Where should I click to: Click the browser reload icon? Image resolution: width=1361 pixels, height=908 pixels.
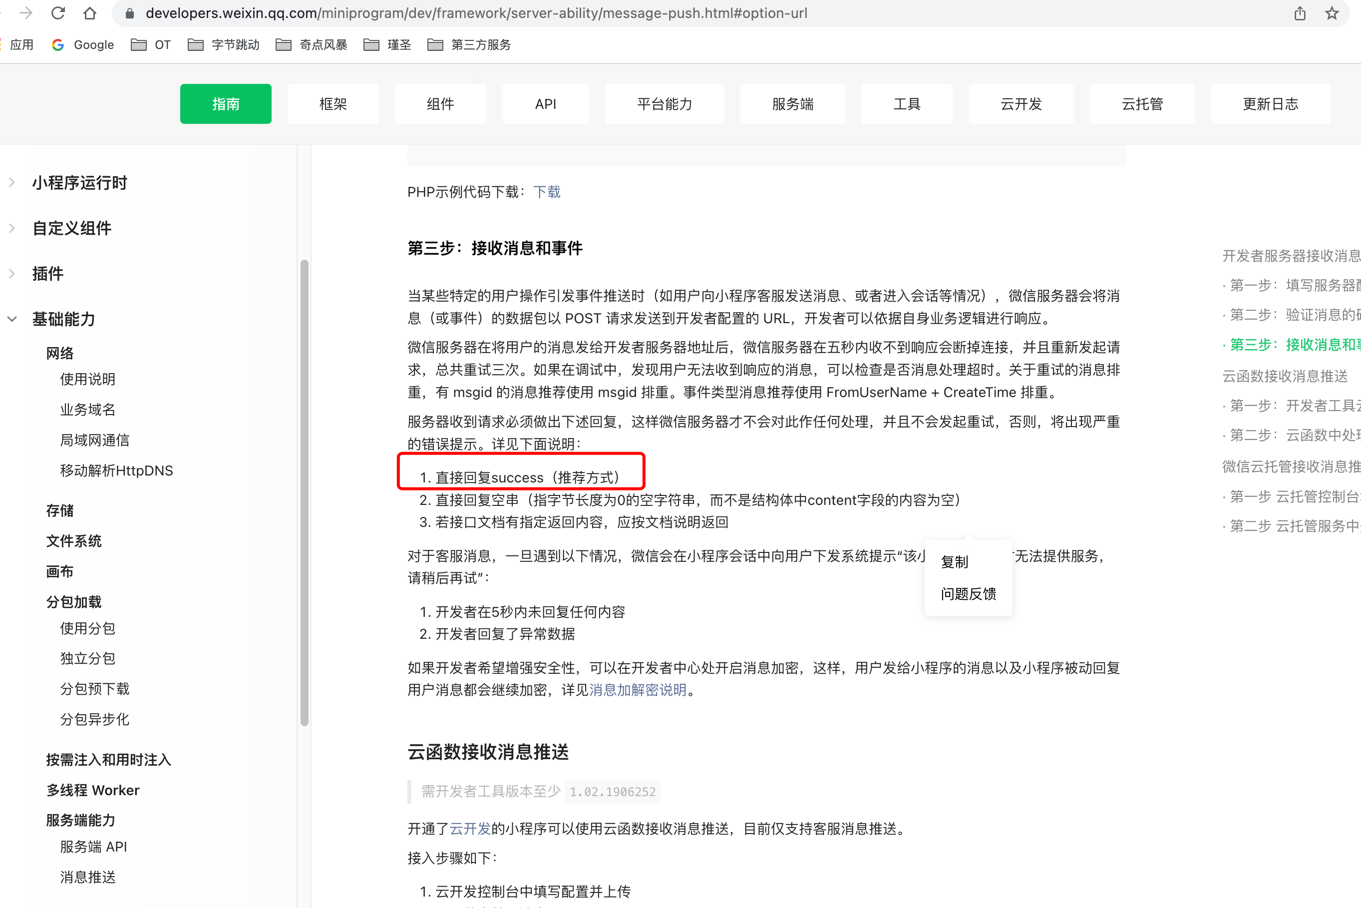pos(58,13)
